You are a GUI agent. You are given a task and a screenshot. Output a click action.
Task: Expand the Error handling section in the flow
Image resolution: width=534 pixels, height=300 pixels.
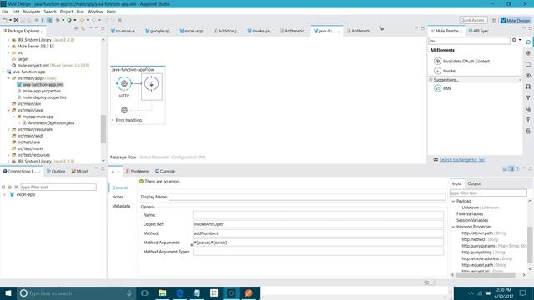pyautogui.click(x=113, y=120)
